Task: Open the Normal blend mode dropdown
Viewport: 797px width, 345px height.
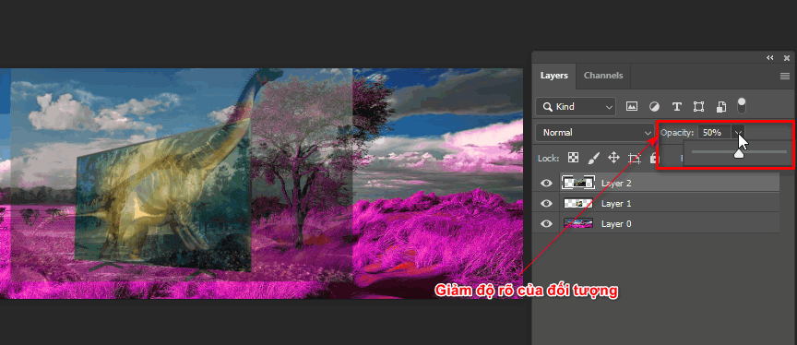Action: tap(595, 133)
